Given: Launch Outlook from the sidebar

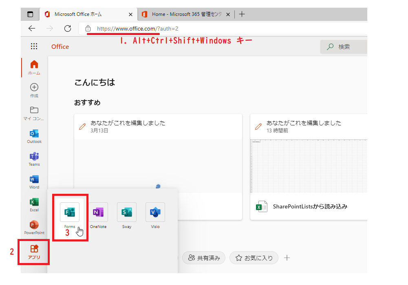Looking at the screenshot, I should [x=34, y=136].
